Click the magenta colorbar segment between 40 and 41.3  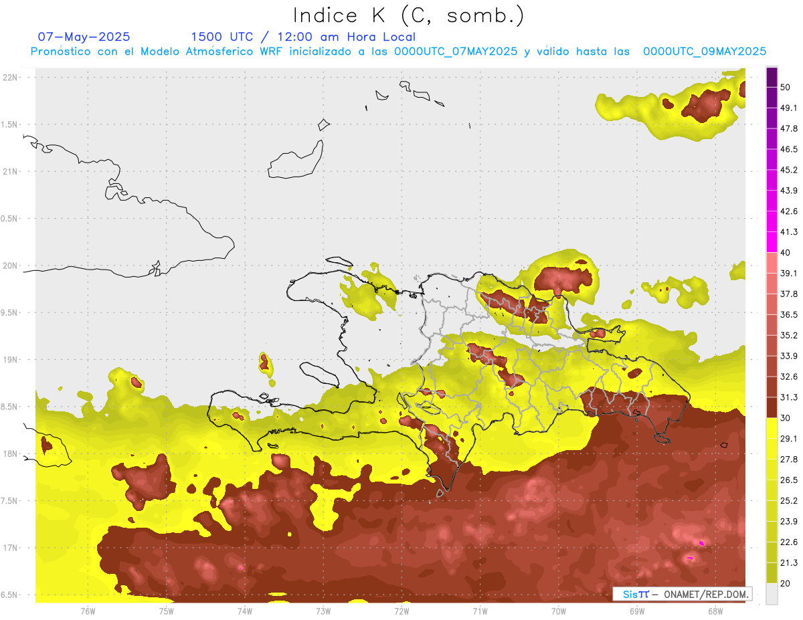coord(772,242)
